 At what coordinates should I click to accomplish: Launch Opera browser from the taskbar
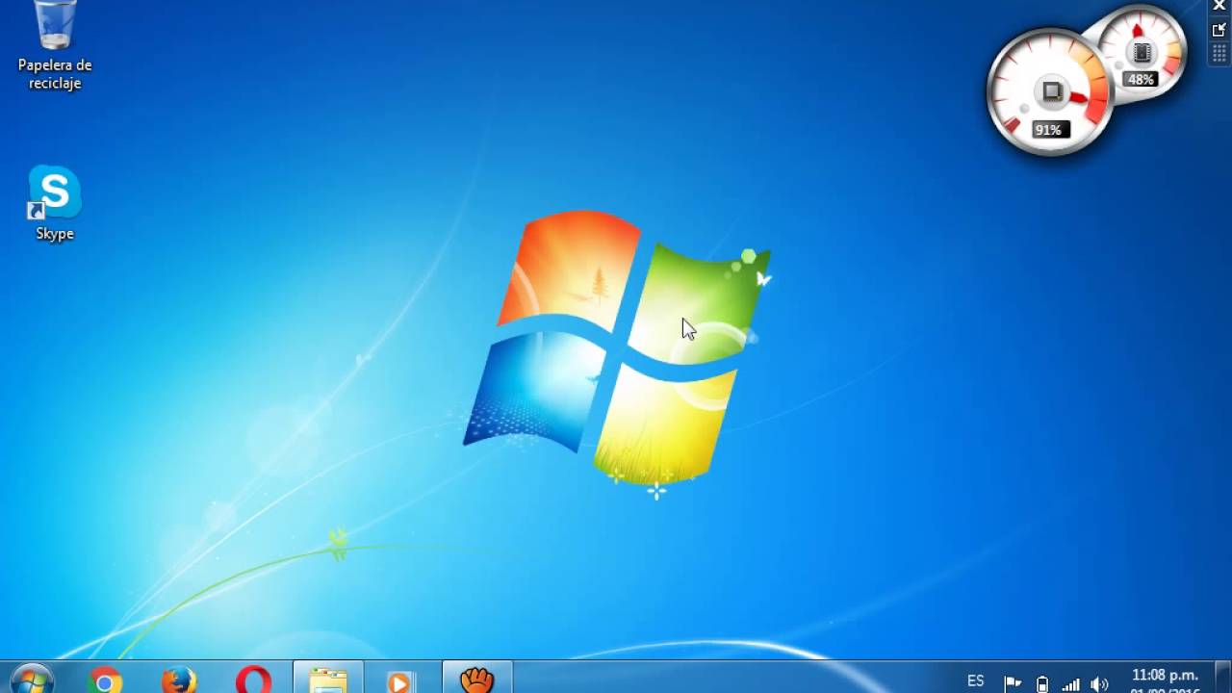tap(253, 680)
